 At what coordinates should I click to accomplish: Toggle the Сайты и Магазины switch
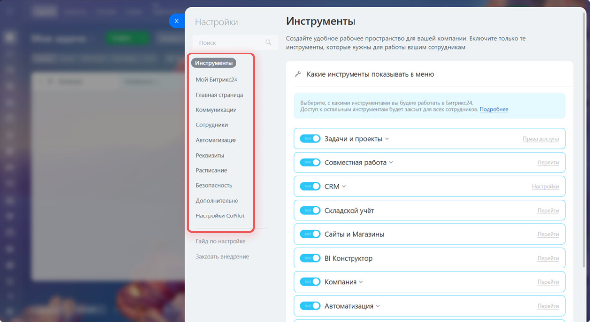click(x=310, y=234)
